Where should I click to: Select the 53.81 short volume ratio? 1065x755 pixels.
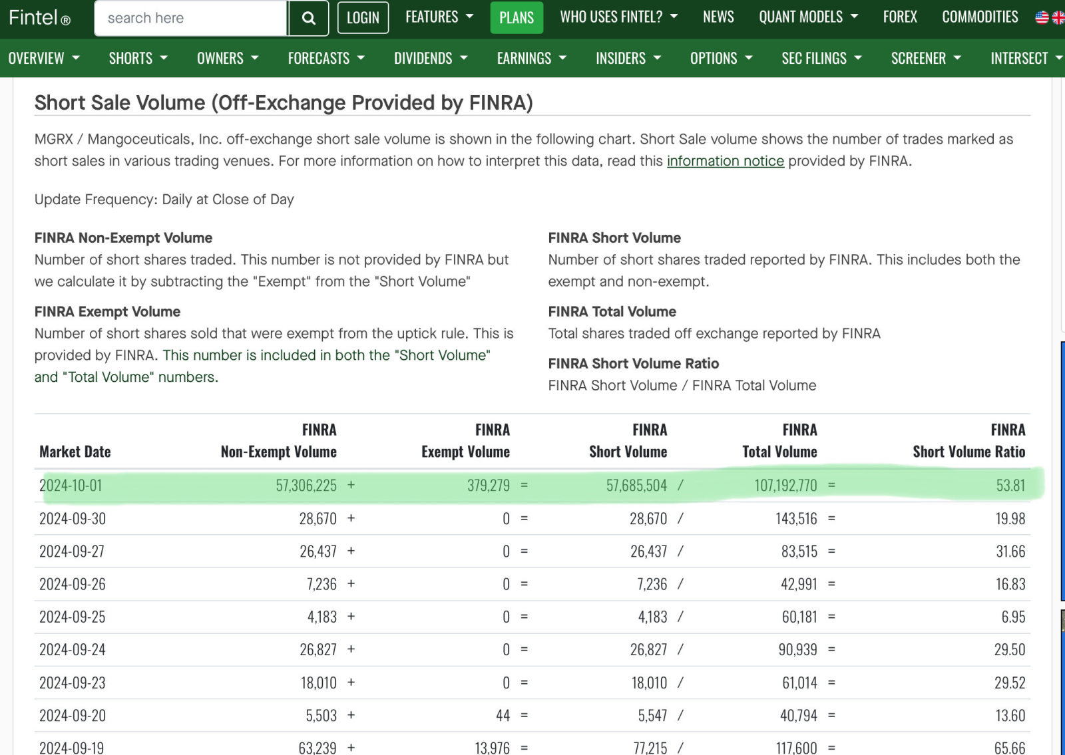1010,485
